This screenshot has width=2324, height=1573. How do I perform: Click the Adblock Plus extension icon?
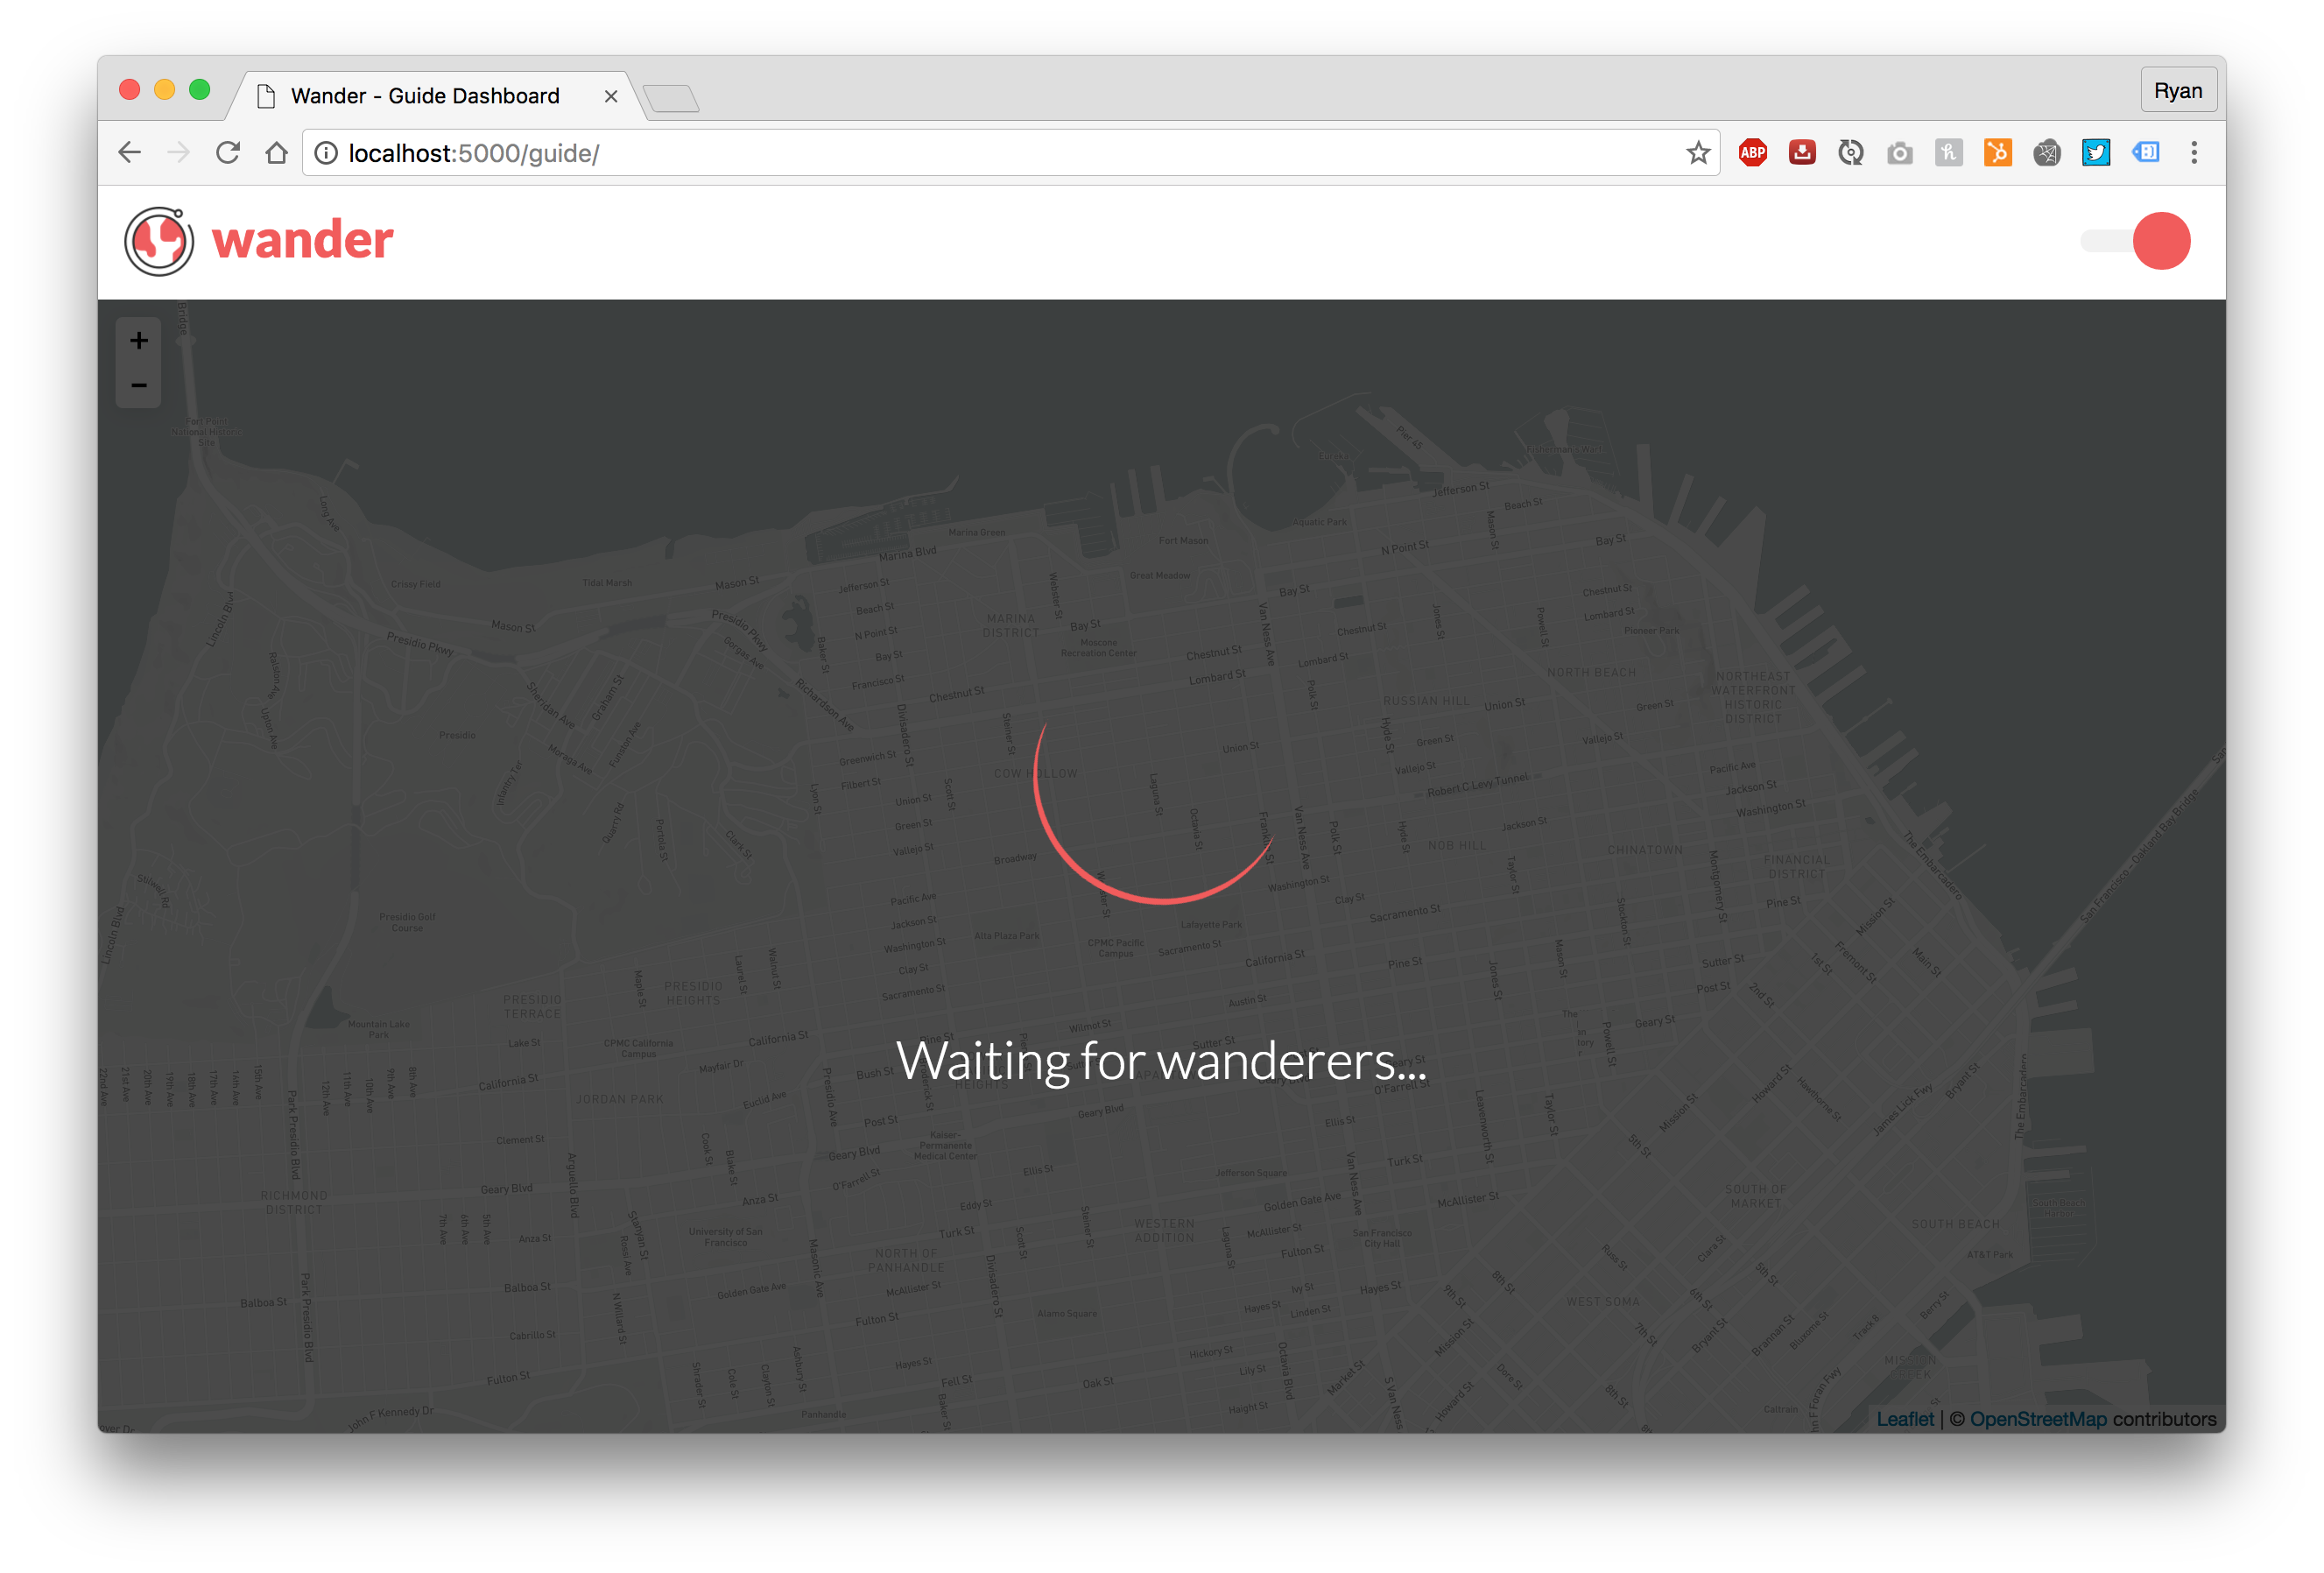coord(1752,153)
